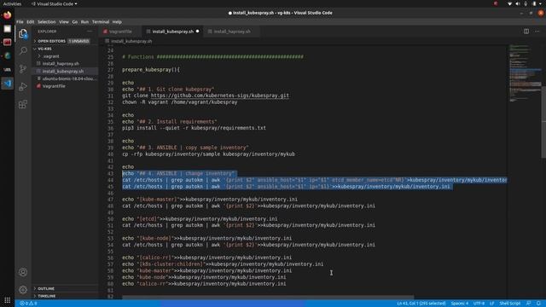The width and height of the screenshot is (546, 307).
Task: Open the Search view in the activity bar
Action: point(23,51)
